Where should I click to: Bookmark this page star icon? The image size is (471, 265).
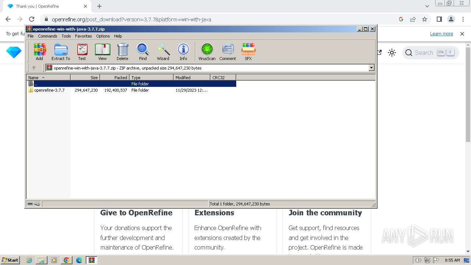(425, 19)
